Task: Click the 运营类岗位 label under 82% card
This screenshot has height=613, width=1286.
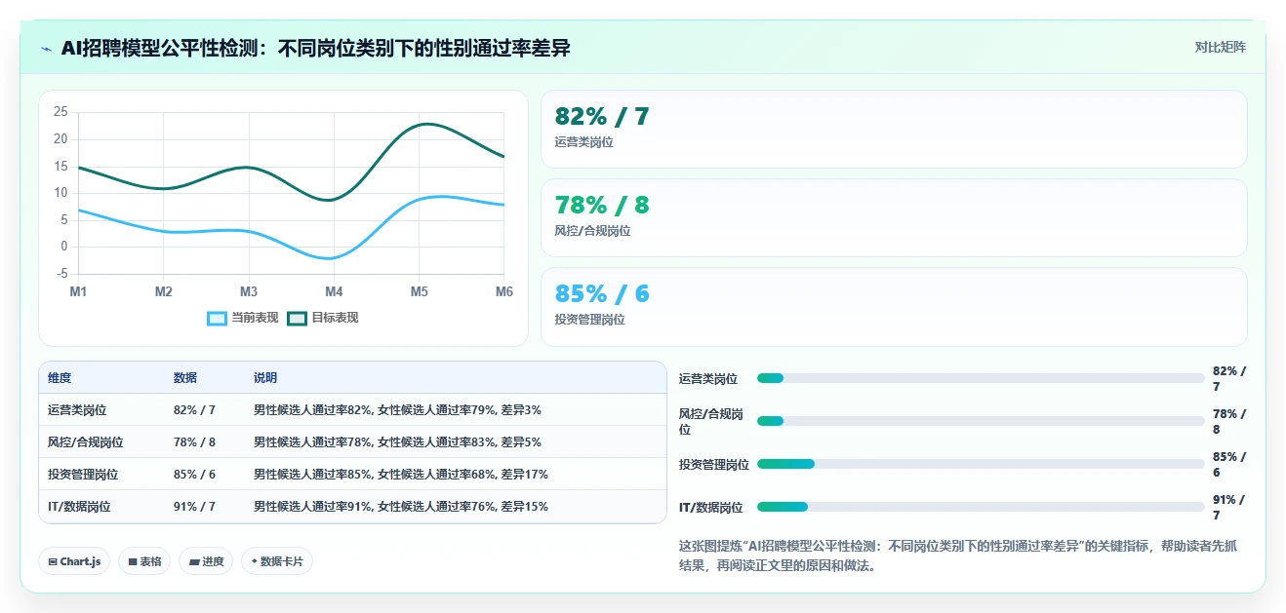Action: click(583, 142)
